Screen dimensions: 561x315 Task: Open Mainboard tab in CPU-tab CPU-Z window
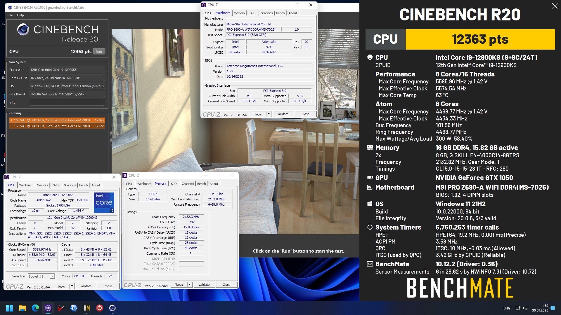(x=26, y=185)
